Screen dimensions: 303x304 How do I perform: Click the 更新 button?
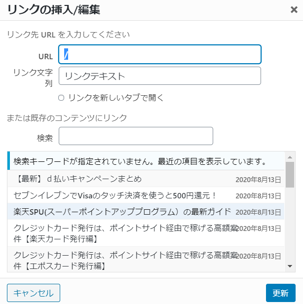click(x=280, y=293)
